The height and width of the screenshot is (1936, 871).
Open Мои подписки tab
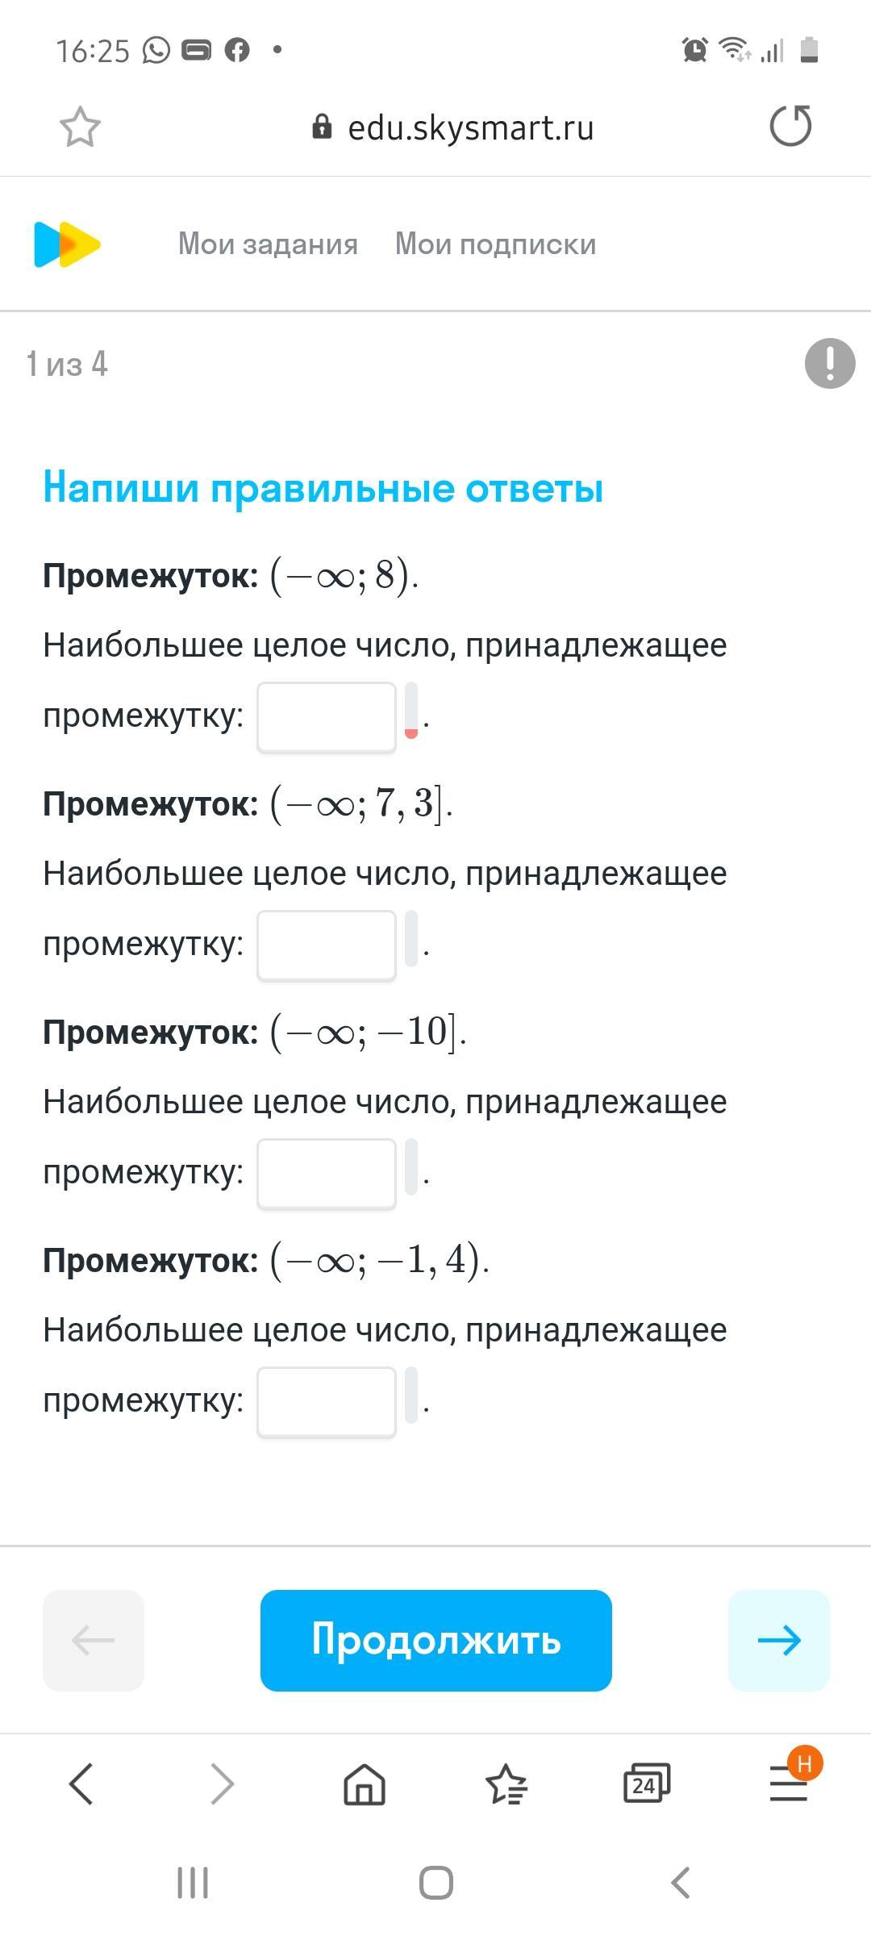[x=495, y=244]
